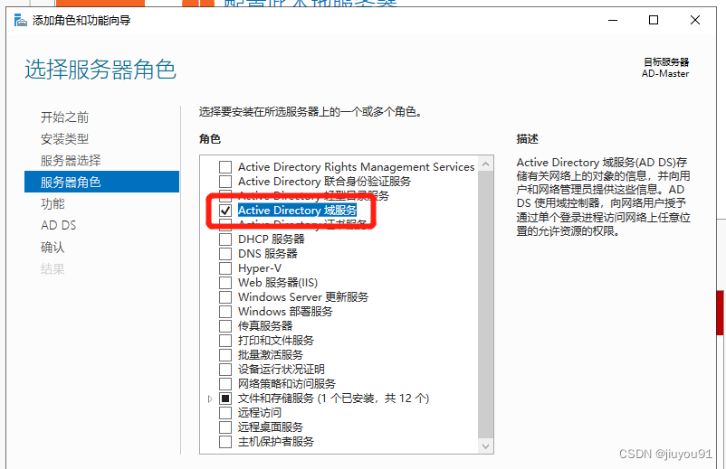Tick the Web 服务器(IIS) checkbox
Image resolution: width=726 pixels, height=469 pixels.
[225, 282]
